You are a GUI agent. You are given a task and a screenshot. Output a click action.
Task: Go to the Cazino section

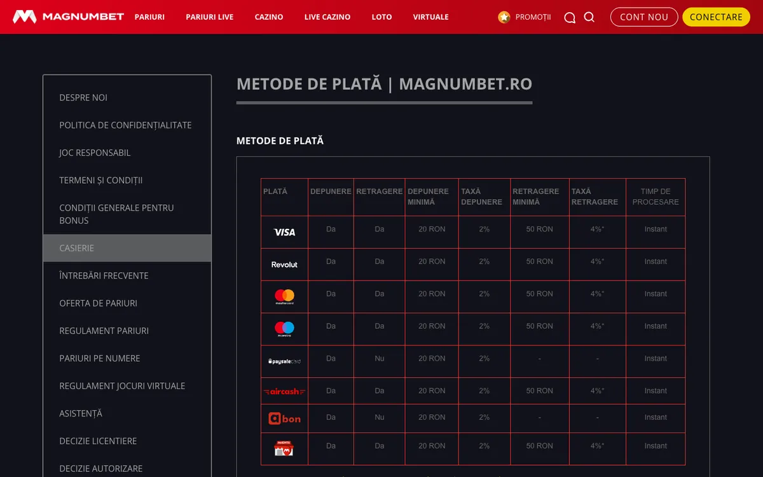(269, 17)
